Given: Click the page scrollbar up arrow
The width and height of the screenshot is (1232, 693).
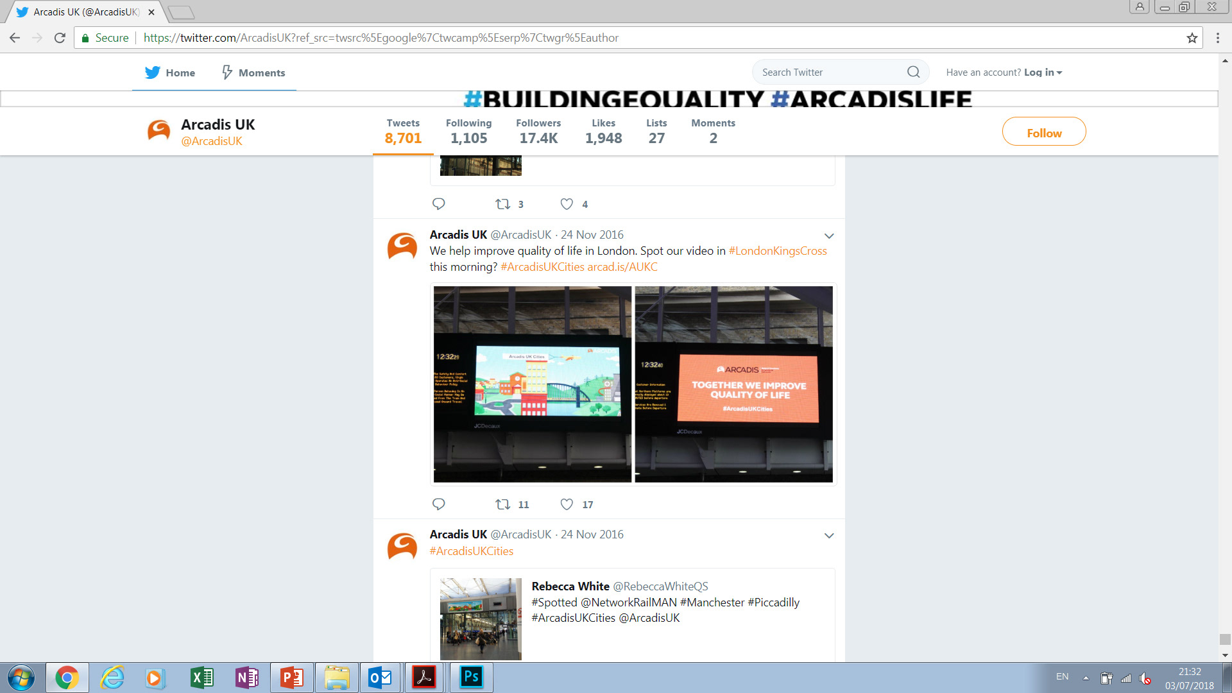Looking at the screenshot, I should [x=1225, y=60].
